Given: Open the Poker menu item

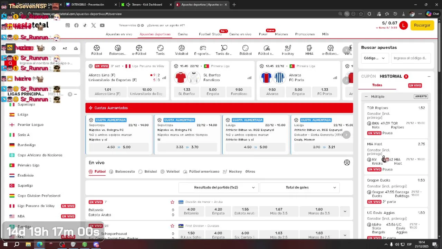Looking at the screenshot, I should 263,34.
